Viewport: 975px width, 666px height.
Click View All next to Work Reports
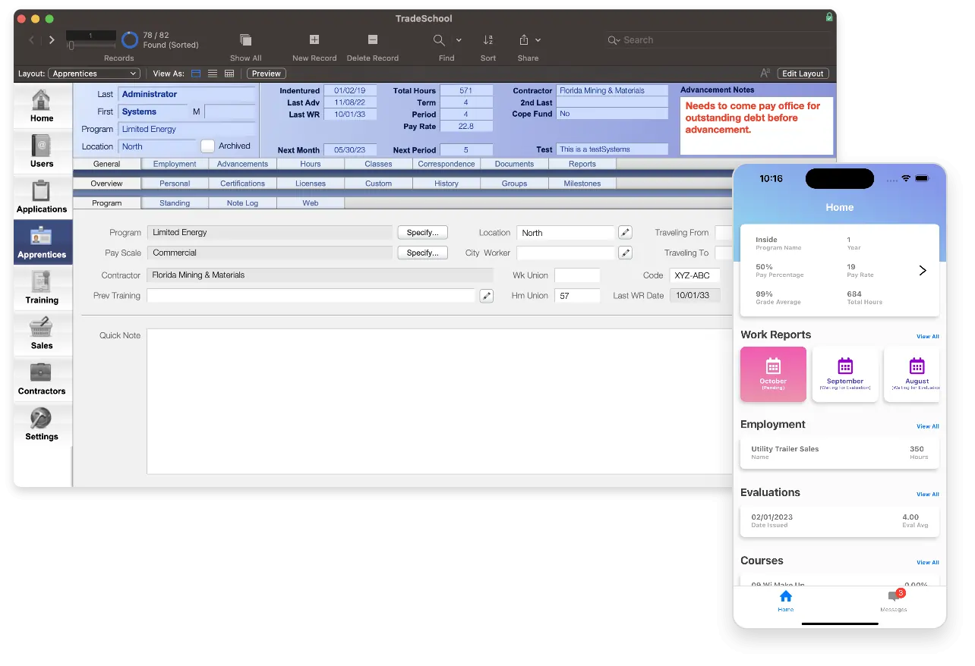[x=927, y=336]
